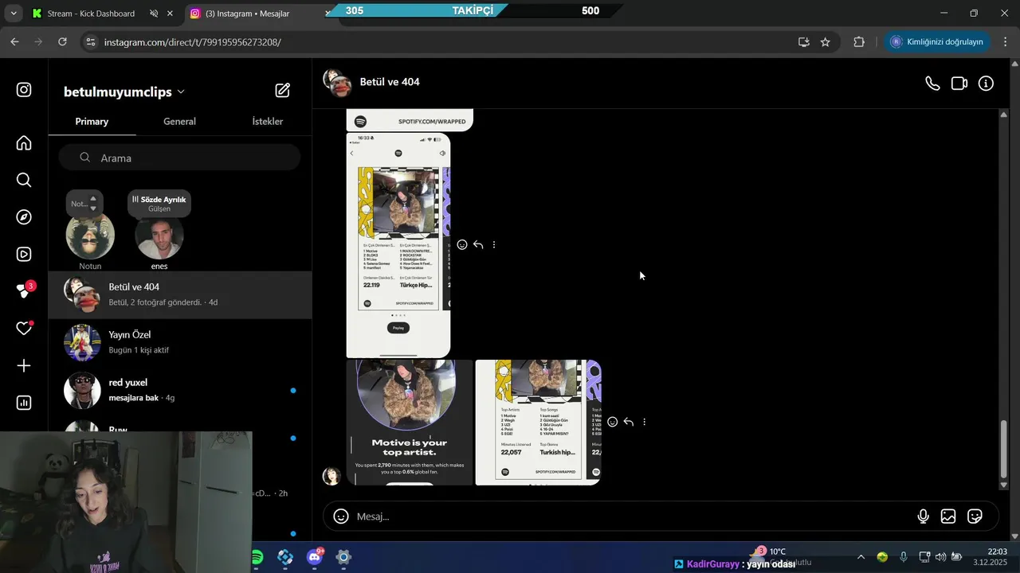1020x573 pixels.
Task: Open the tall Spotify Wrapped phone screenshot
Action: coord(398,245)
